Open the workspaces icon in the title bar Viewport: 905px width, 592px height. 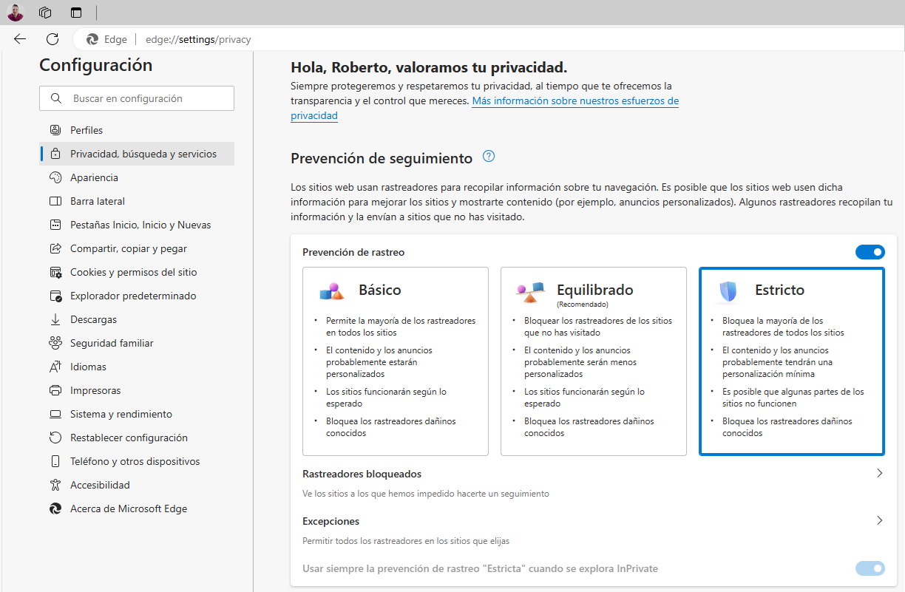(46, 13)
